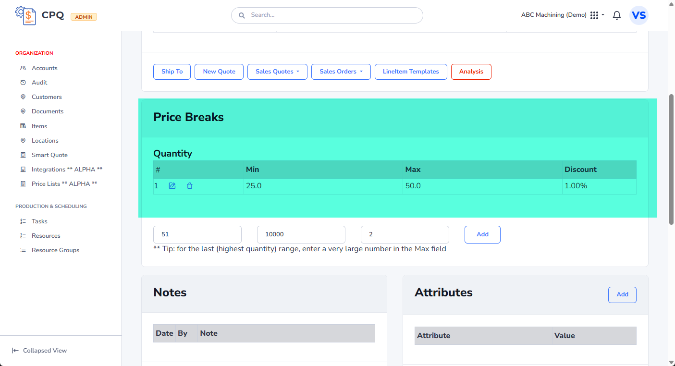The height and width of the screenshot is (366, 675).
Task: Click the 25.0 Min value
Action: pos(254,186)
